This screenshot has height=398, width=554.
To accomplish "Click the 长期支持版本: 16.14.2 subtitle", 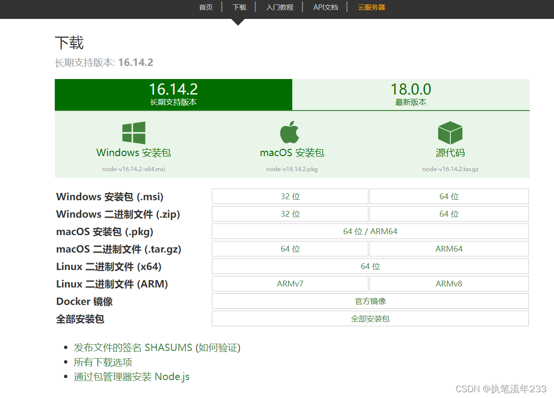I will click(x=104, y=63).
